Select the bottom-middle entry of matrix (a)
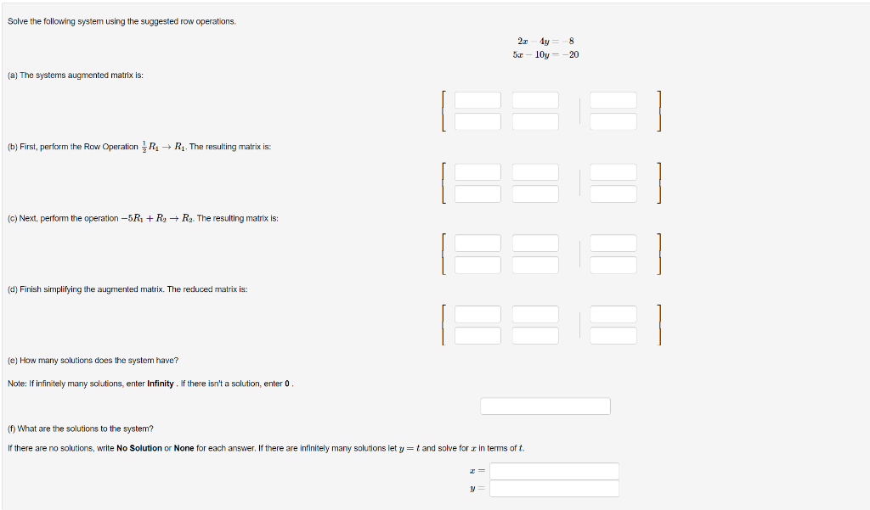The height and width of the screenshot is (510, 870). click(x=535, y=121)
